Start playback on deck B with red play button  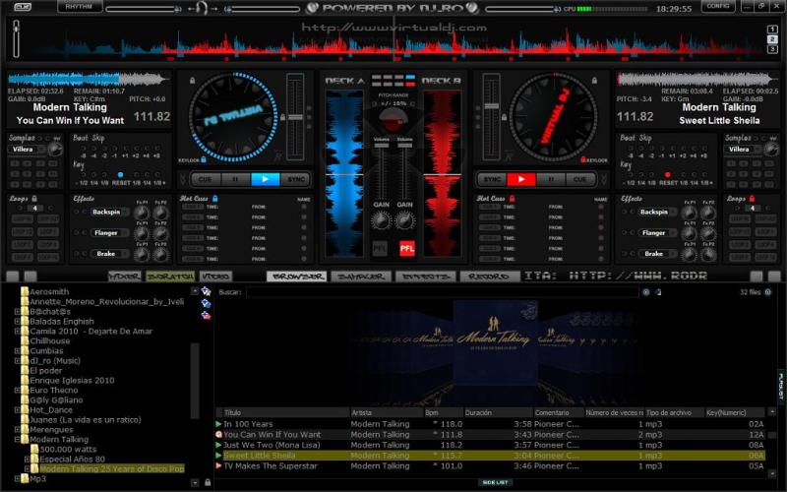pos(521,179)
